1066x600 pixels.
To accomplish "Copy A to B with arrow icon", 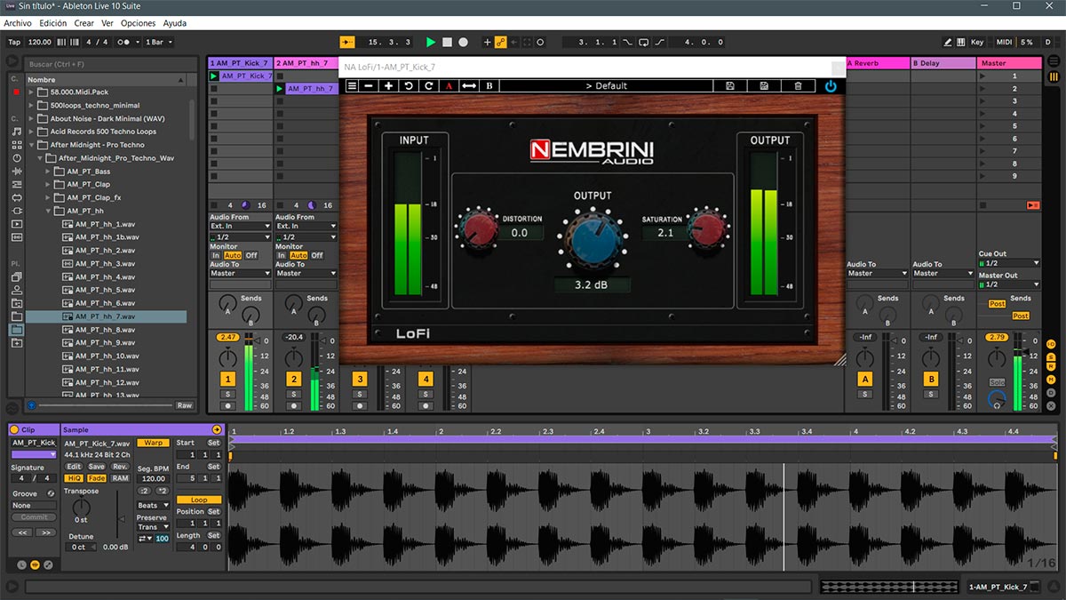I will tap(469, 86).
